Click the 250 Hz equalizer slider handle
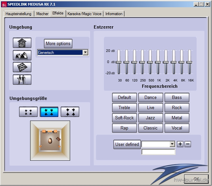Screen dimensions: 212x186 click(142, 62)
